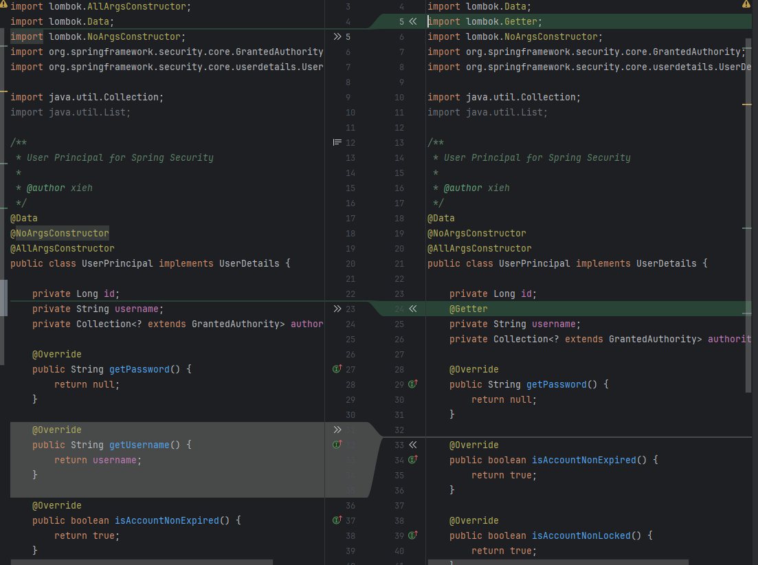Click the << arrow at right line 33
The image size is (758, 565).
tap(412, 445)
